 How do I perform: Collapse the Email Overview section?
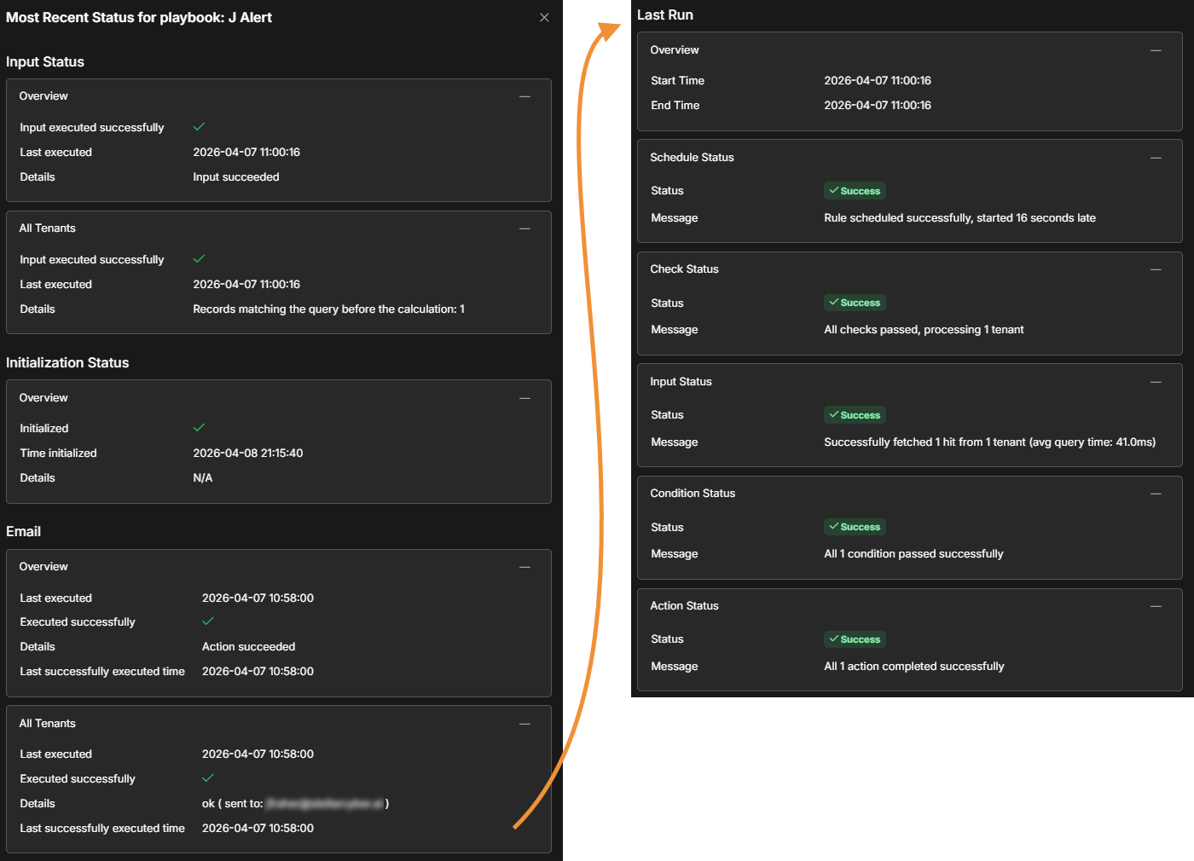pos(525,567)
